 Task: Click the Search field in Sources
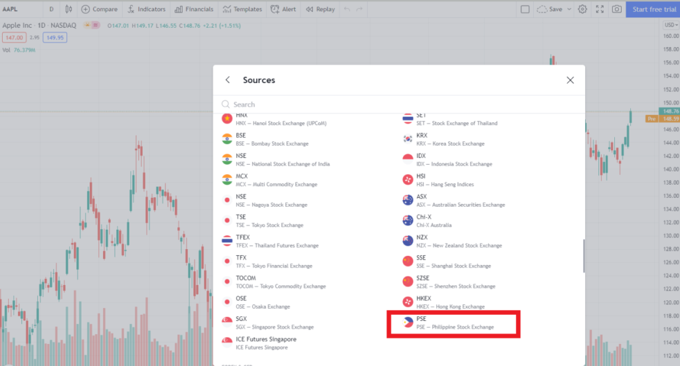tap(399, 104)
